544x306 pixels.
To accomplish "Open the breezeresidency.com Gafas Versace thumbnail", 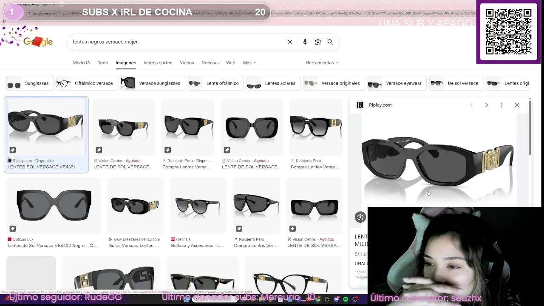I will tap(135, 206).
